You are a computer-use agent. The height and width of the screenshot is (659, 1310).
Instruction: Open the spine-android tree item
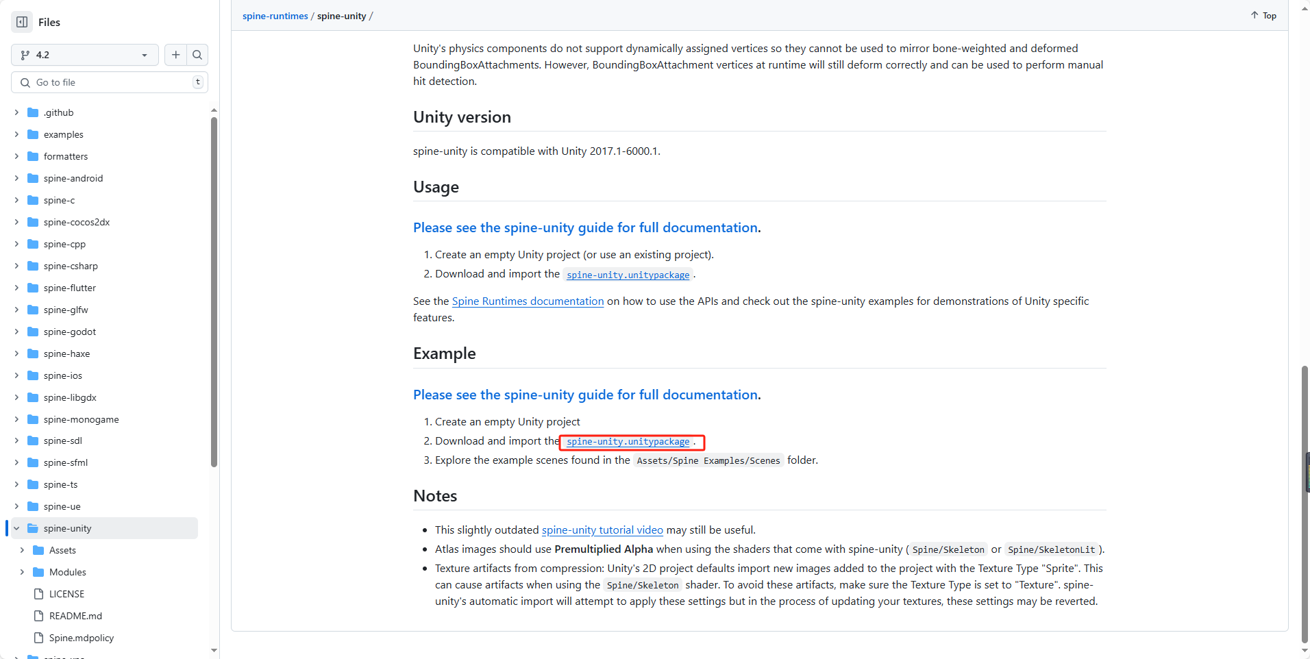click(x=104, y=178)
